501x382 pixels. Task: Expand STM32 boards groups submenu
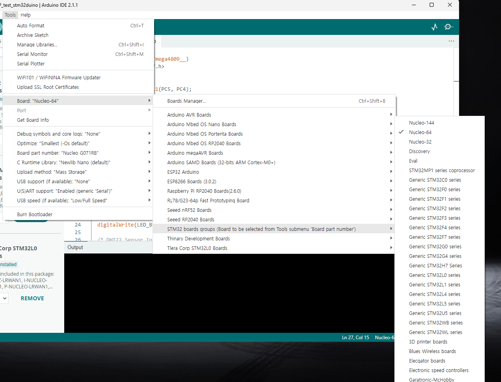(274, 229)
